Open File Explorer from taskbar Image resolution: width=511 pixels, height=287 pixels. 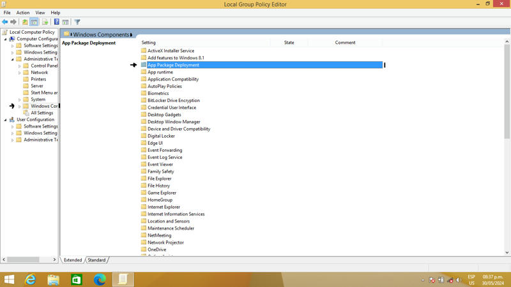54,279
